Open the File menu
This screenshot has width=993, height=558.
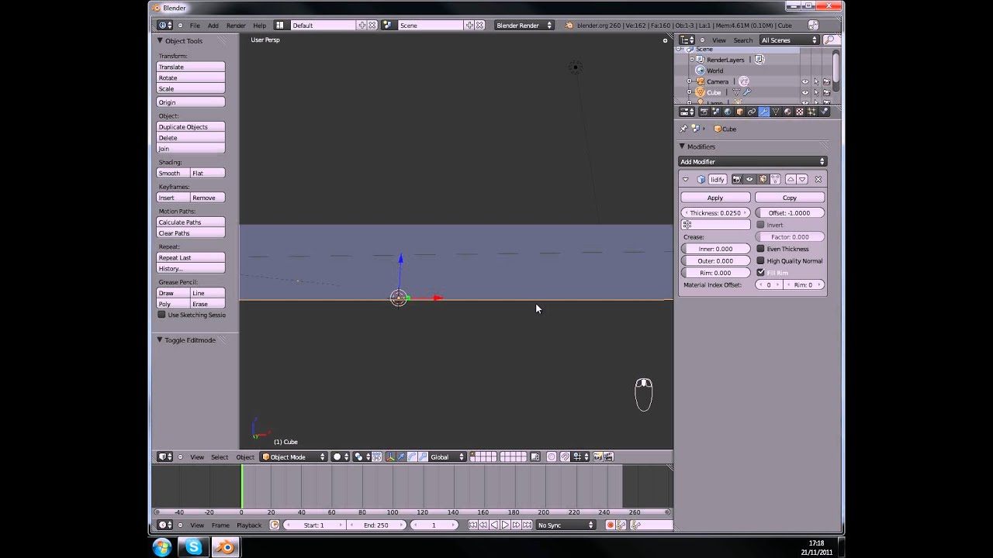tap(195, 26)
